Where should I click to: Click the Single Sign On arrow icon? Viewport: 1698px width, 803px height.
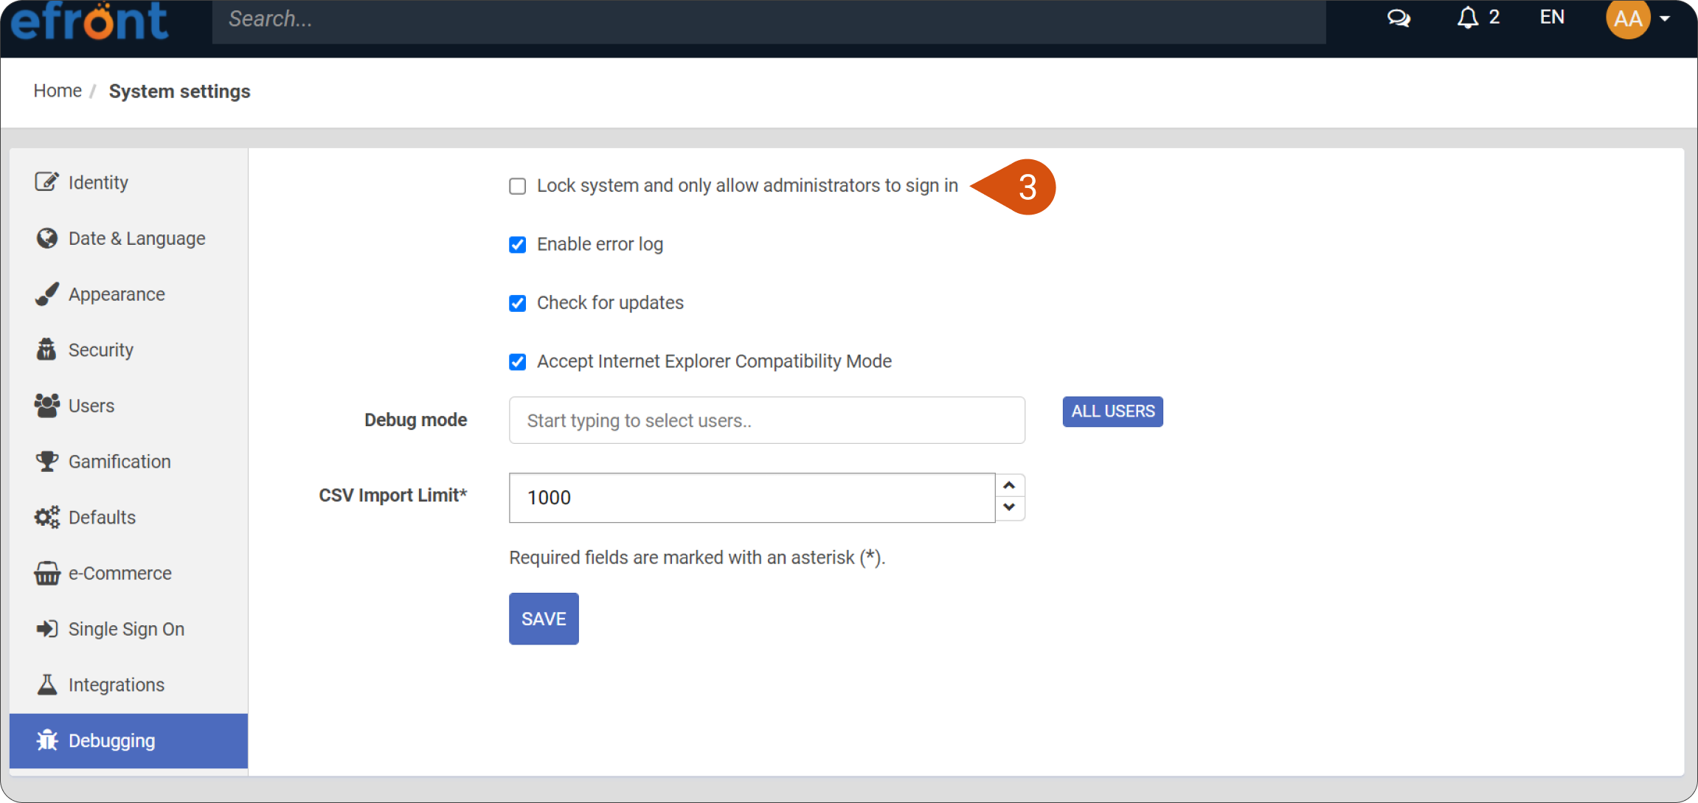[46, 629]
